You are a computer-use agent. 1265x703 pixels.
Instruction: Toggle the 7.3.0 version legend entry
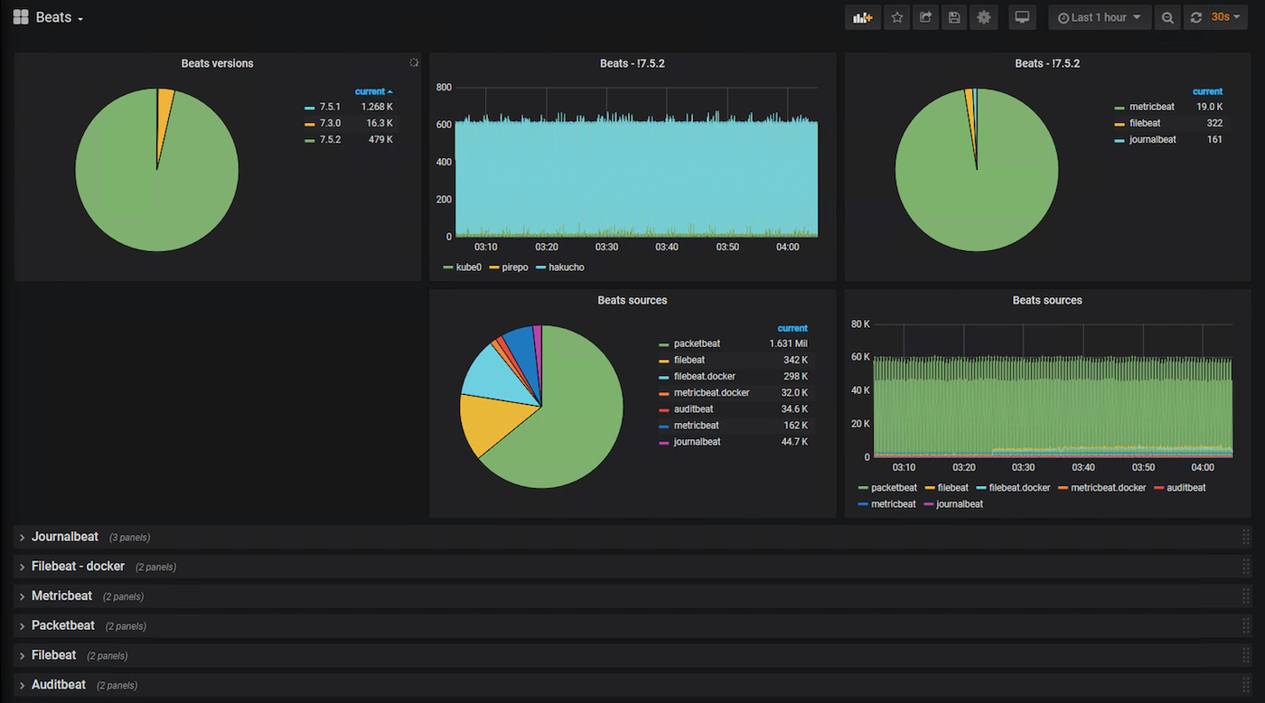point(330,123)
